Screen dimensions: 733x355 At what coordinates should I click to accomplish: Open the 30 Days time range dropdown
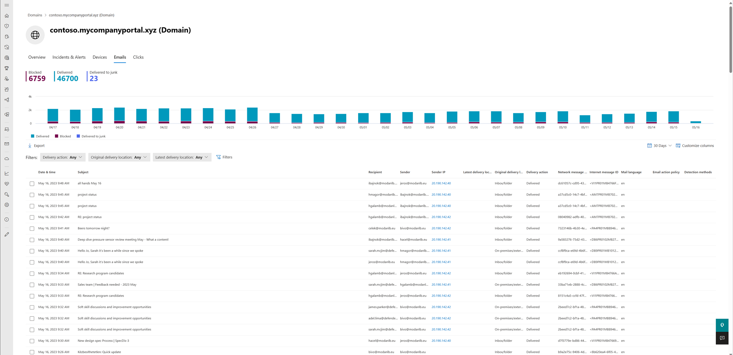click(x=659, y=146)
